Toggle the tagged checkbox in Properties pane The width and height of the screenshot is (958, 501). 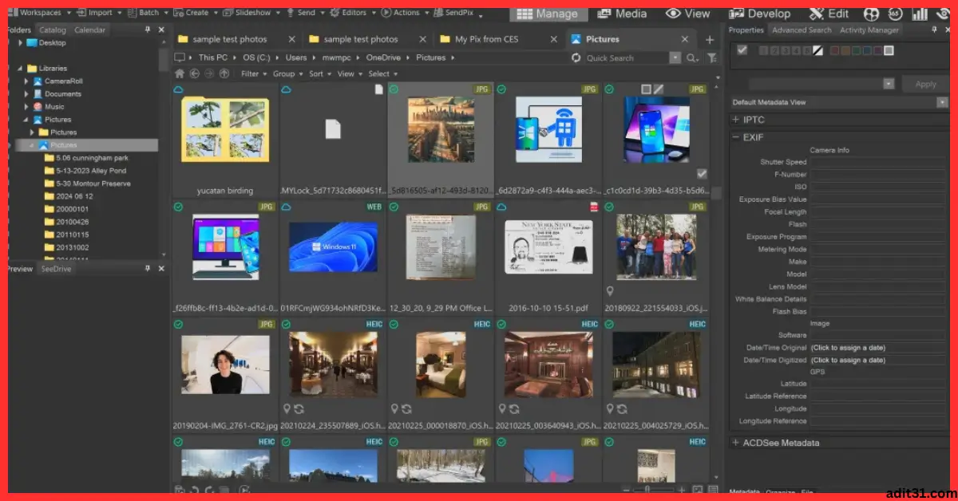[x=742, y=50]
